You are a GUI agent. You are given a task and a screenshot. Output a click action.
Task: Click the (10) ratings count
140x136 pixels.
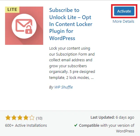tap(39, 118)
